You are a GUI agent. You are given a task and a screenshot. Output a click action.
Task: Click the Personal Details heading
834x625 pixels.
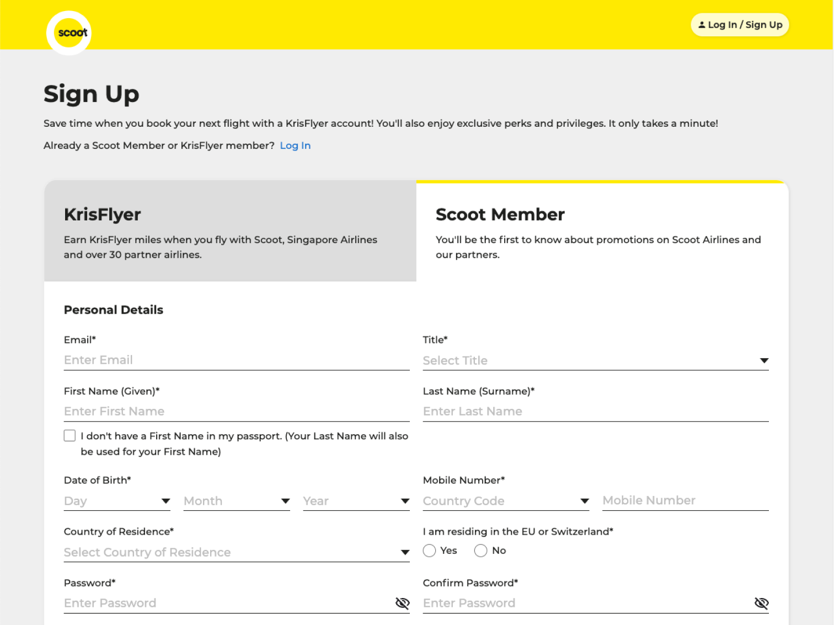tap(114, 310)
